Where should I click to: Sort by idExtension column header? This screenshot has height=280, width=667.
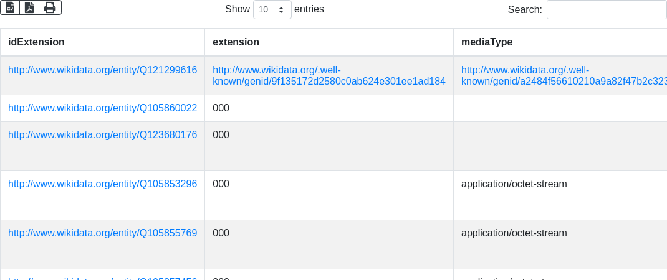pos(36,42)
